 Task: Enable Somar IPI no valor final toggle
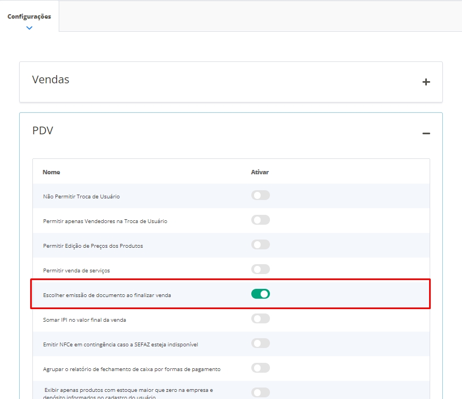261,318
